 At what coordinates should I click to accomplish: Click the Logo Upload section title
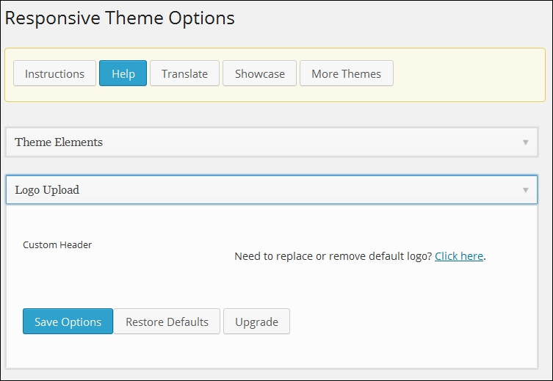(47, 190)
